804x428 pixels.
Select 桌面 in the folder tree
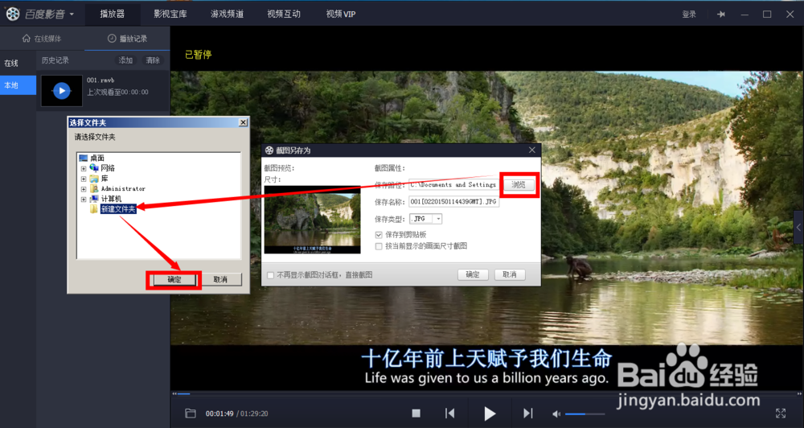[97, 158]
